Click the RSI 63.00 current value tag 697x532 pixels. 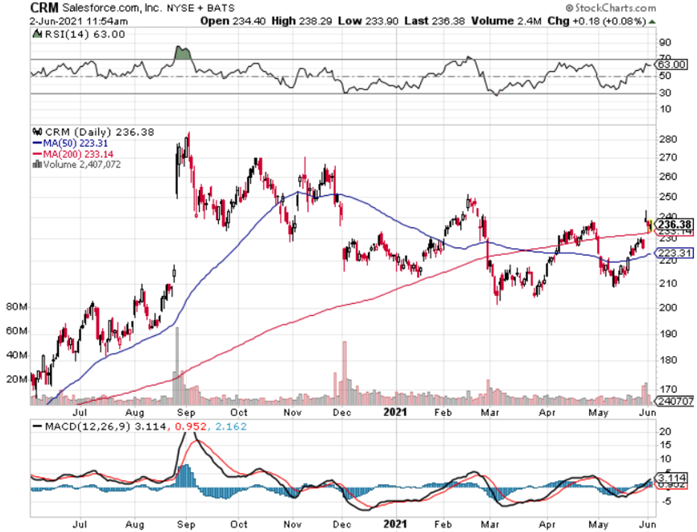tap(671, 65)
